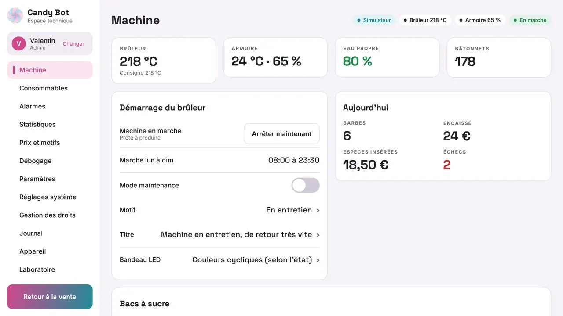Image resolution: width=563 pixels, height=316 pixels.
Task: View the Journal page
Action: pyautogui.click(x=50, y=233)
